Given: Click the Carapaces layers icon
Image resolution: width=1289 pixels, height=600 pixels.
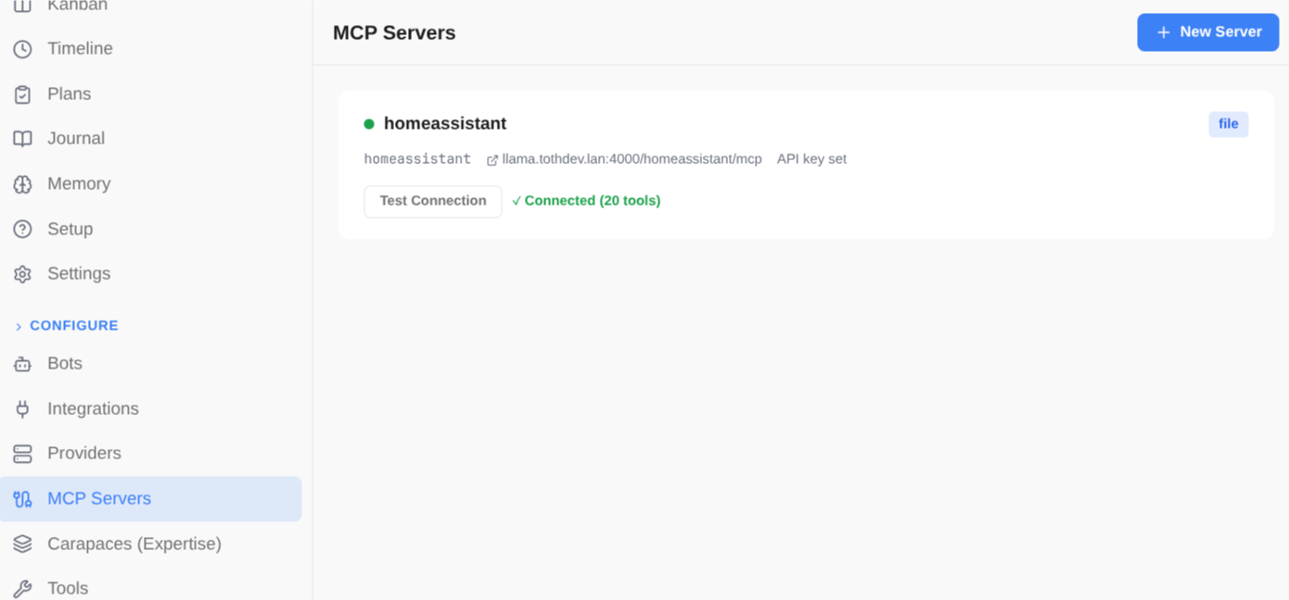Looking at the screenshot, I should [21, 544].
